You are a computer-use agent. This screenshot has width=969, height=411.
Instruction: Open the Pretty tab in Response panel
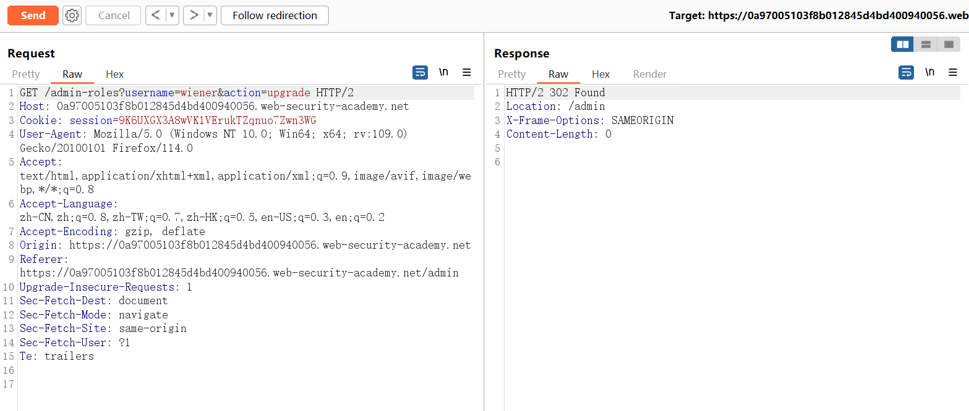(511, 74)
